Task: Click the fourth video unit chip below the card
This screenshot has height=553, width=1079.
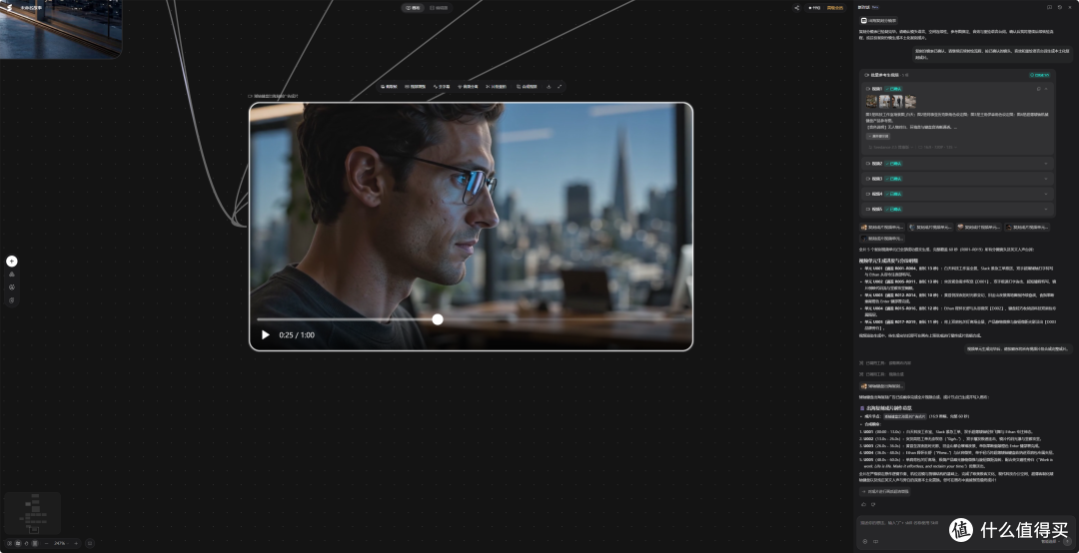Action: (x=1027, y=227)
